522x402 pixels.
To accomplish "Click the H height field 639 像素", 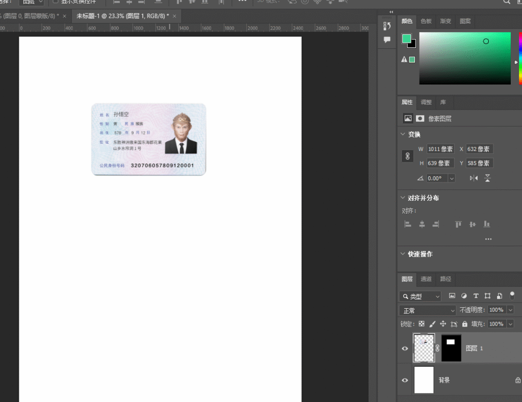I will point(440,163).
